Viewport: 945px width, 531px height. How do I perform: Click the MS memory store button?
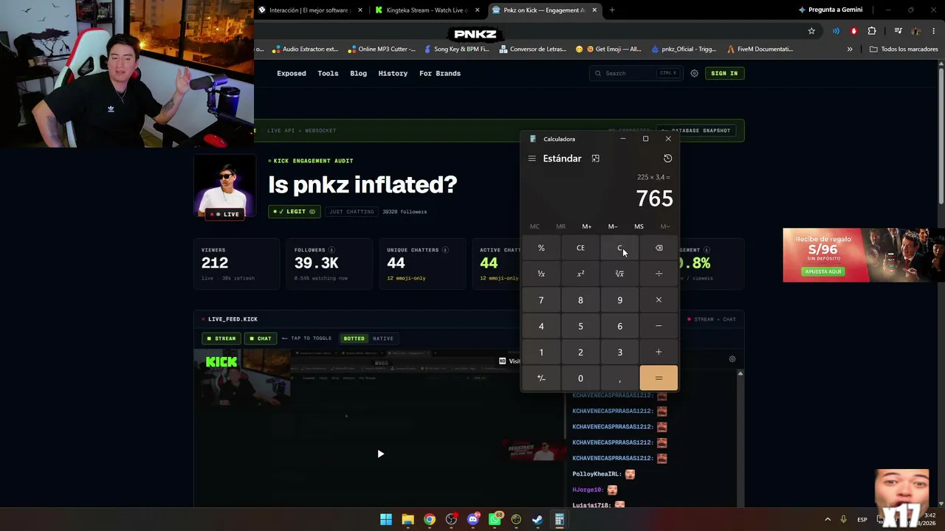click(639, 226)
